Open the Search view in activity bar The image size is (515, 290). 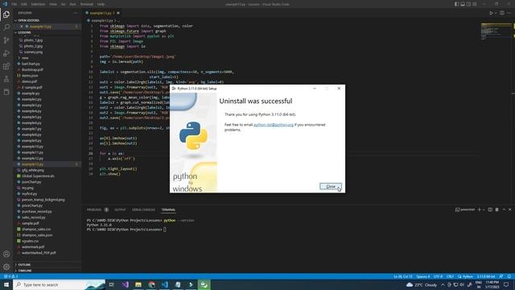click(x=6, y=27)
